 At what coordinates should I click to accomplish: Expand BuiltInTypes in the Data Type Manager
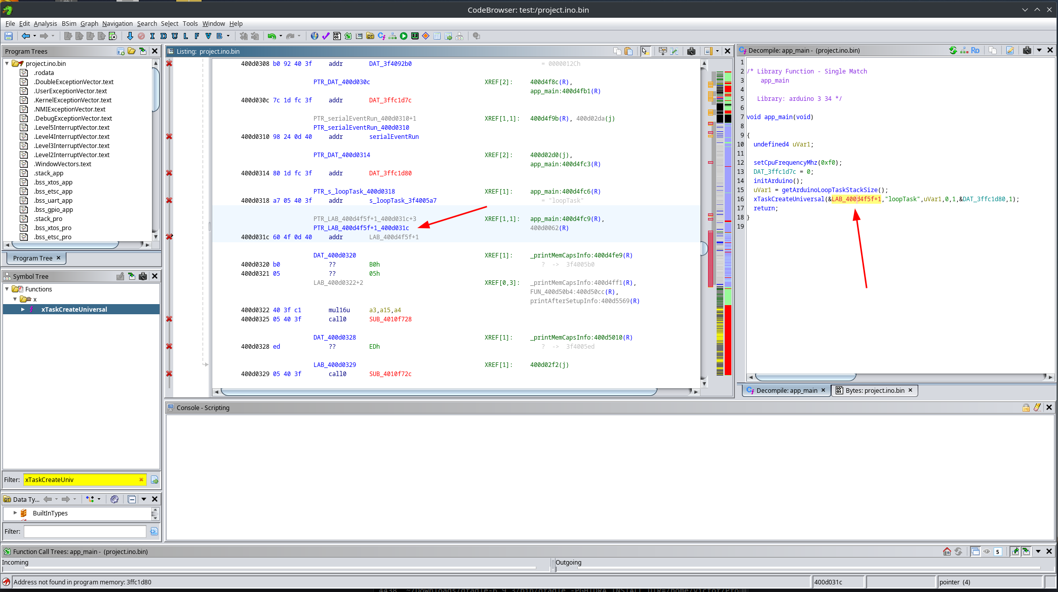(x=14, y=513)
